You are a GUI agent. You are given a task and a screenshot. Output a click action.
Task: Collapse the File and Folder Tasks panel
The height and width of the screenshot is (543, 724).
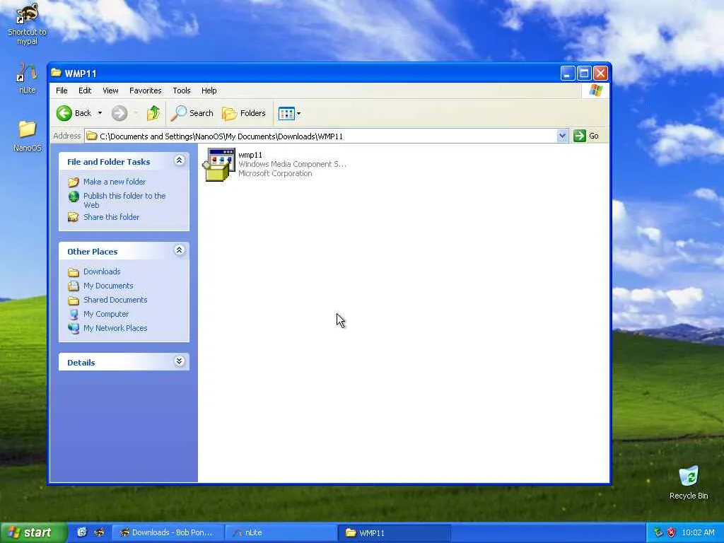(x=179, y=160)
